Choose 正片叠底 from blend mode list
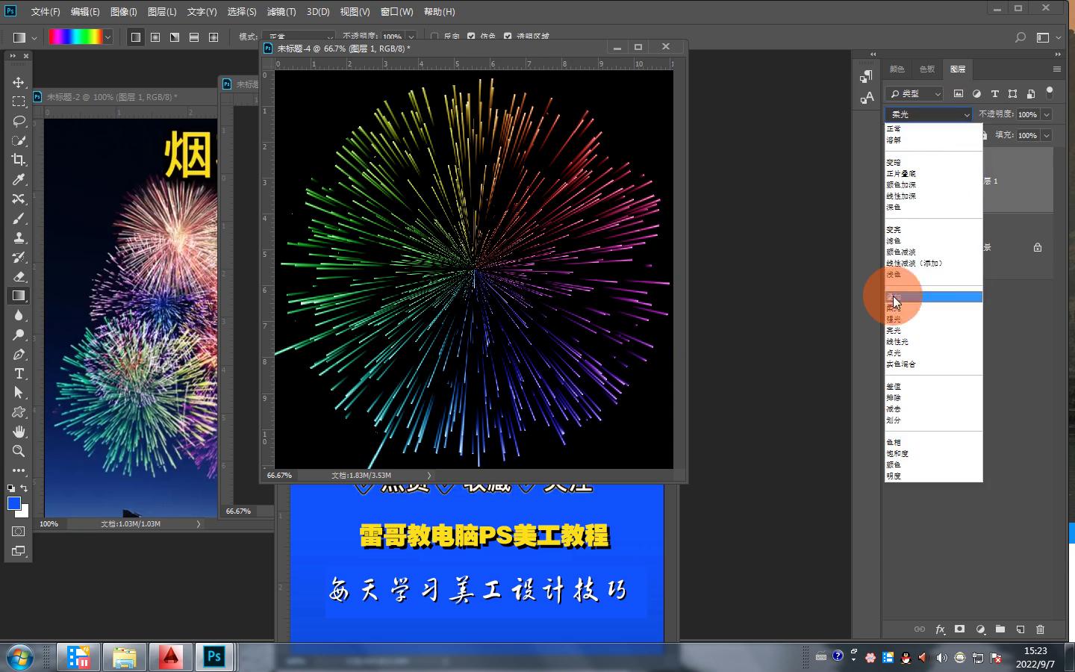Screen dimensions: 1075x672 [901, 173]
